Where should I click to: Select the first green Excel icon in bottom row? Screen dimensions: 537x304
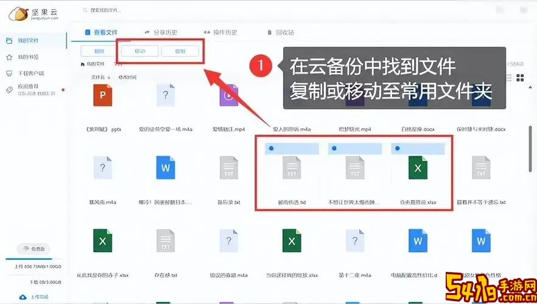pyautogui.click(x=102, y=241)
